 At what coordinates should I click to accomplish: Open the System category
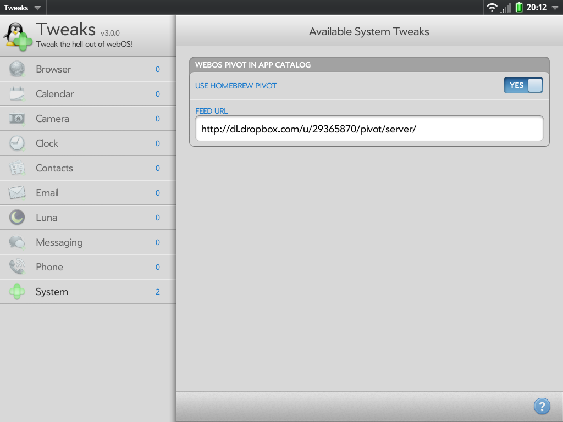coord(87,292)
